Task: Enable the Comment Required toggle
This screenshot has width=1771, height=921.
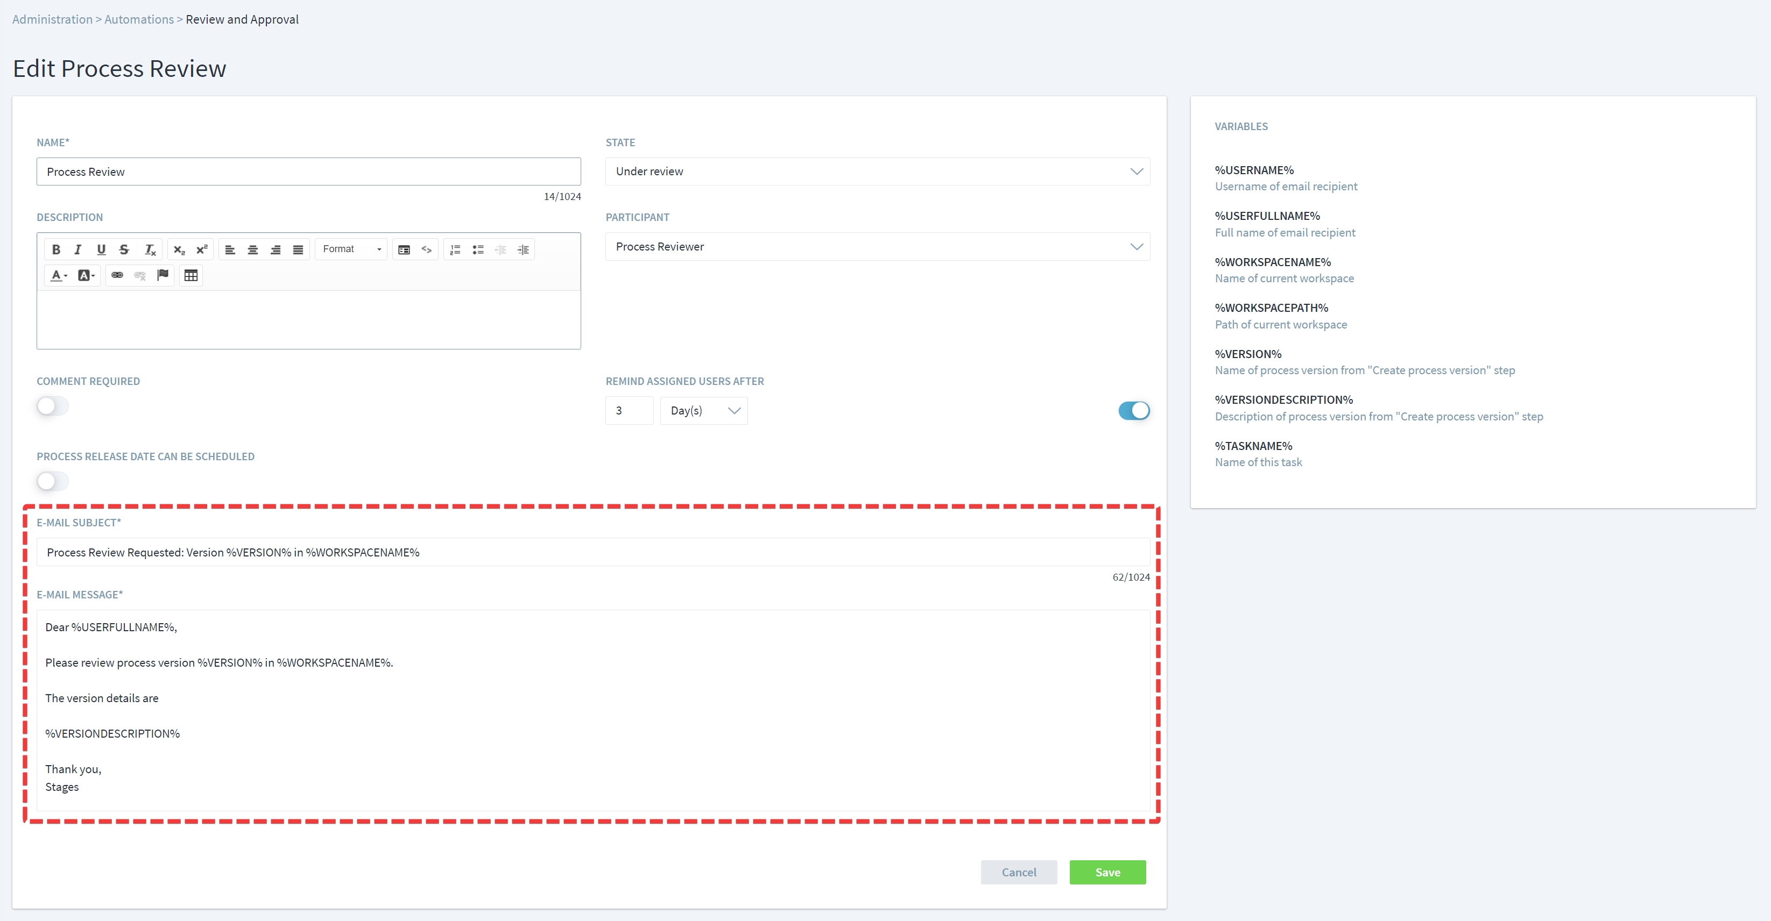Action: click(x=53, y=406)
